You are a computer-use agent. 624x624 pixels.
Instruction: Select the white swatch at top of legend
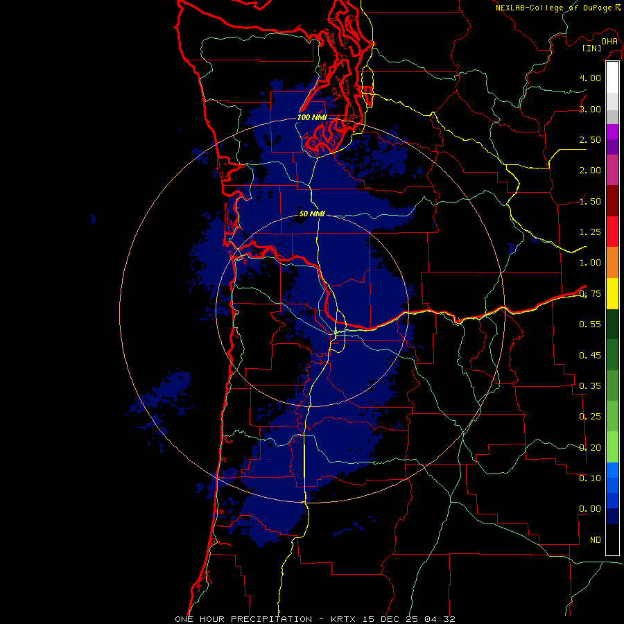point(612,78)
